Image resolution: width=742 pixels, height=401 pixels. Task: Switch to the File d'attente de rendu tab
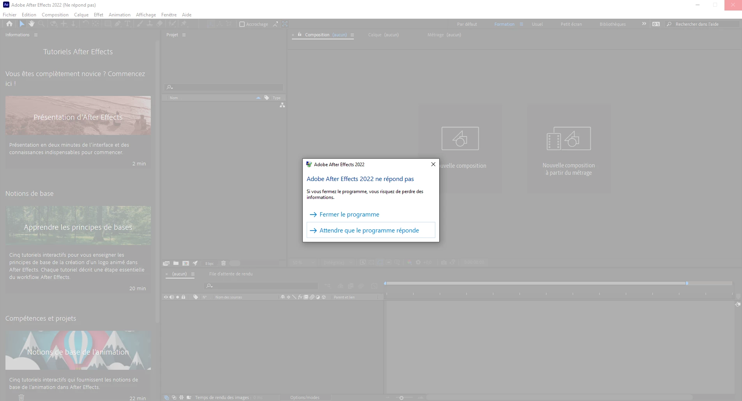[231, 274]
